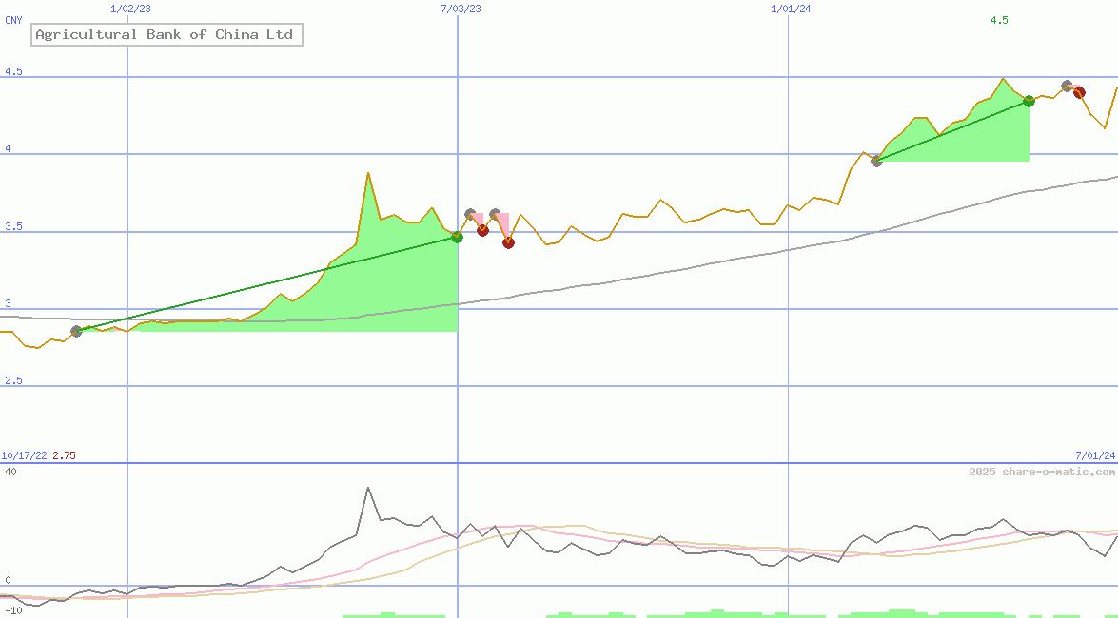The image size is (1118, 618).
Task: Click the green sell marker on the 7/03/23 line
Action: pos(457,237)
